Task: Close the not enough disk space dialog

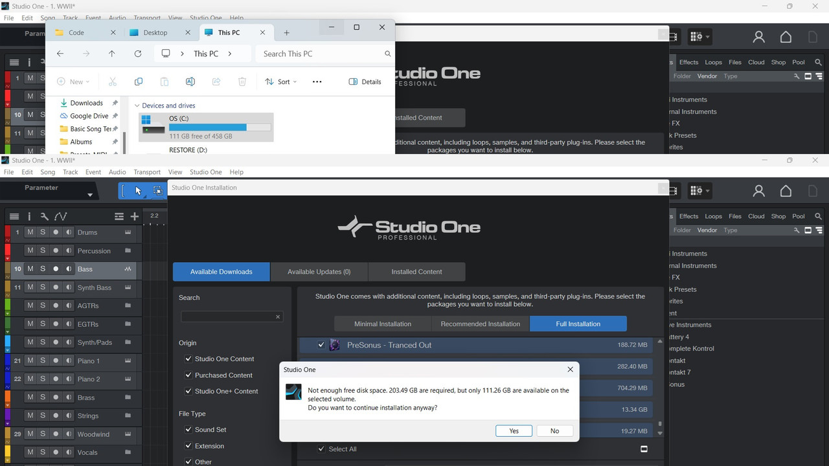Action: click(x=570, y=370)
